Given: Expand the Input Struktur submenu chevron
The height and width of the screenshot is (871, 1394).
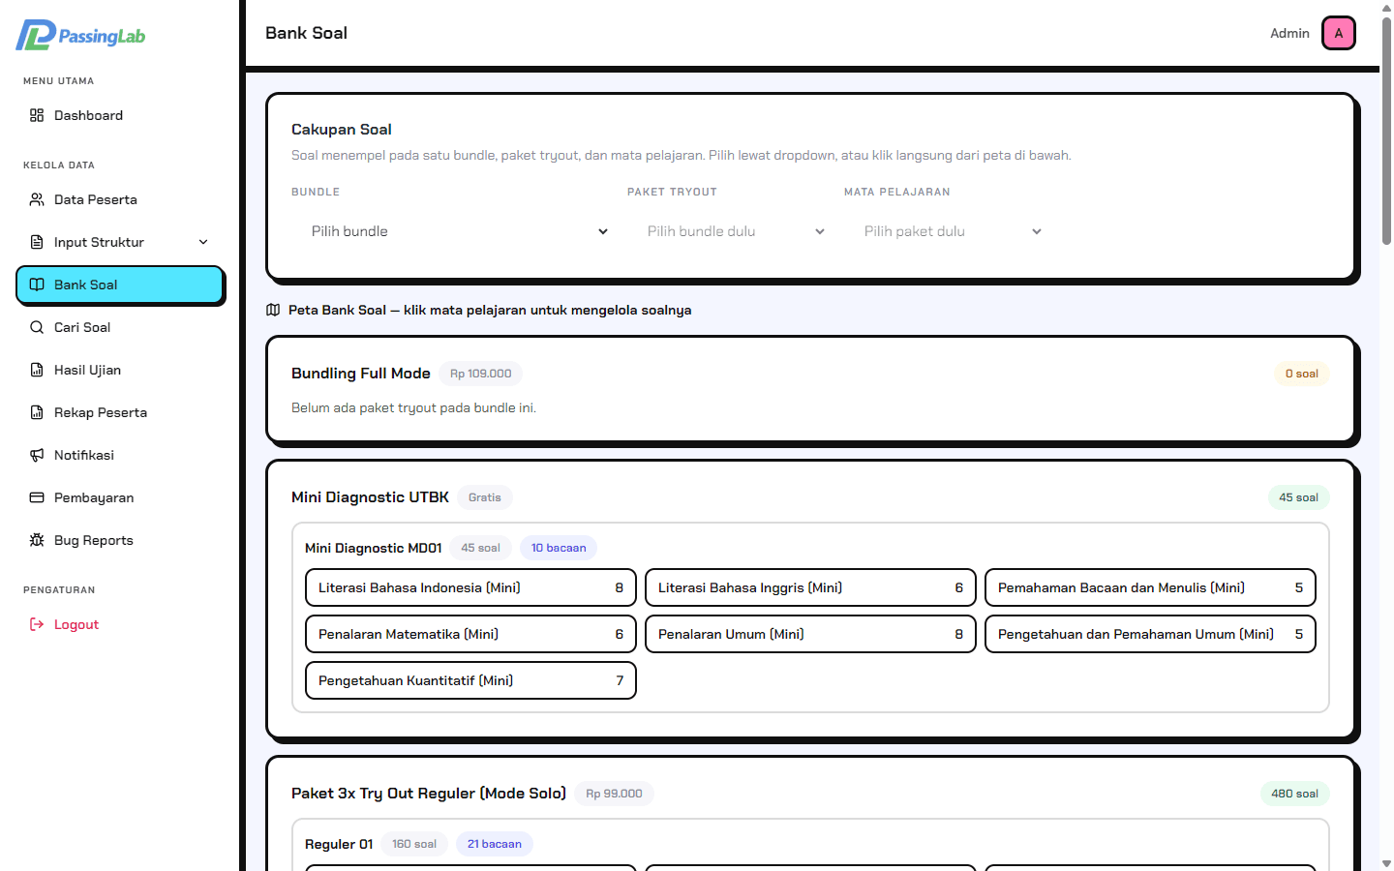Looking at the screenshot, I should point(203,242).
